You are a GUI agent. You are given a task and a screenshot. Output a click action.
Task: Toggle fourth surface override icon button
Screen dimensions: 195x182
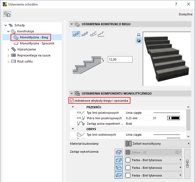pos(119,175)
